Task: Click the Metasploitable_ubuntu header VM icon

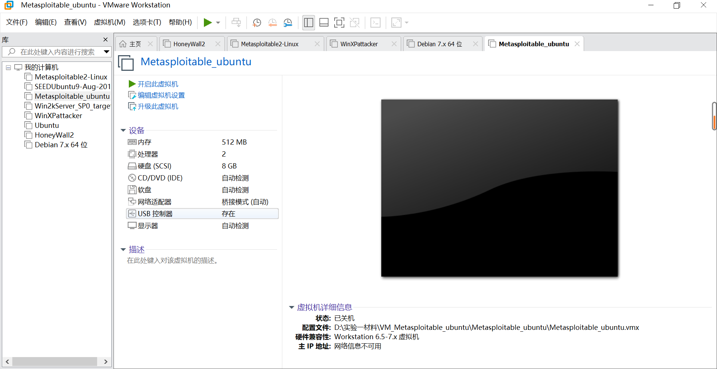Action: click(x=126, y=62)
